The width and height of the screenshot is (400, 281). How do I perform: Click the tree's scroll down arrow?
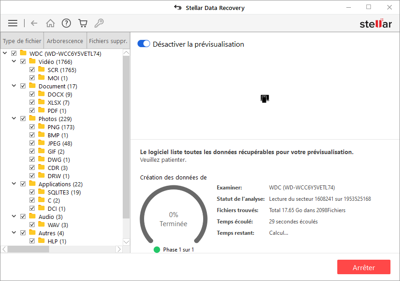(126, 242)
